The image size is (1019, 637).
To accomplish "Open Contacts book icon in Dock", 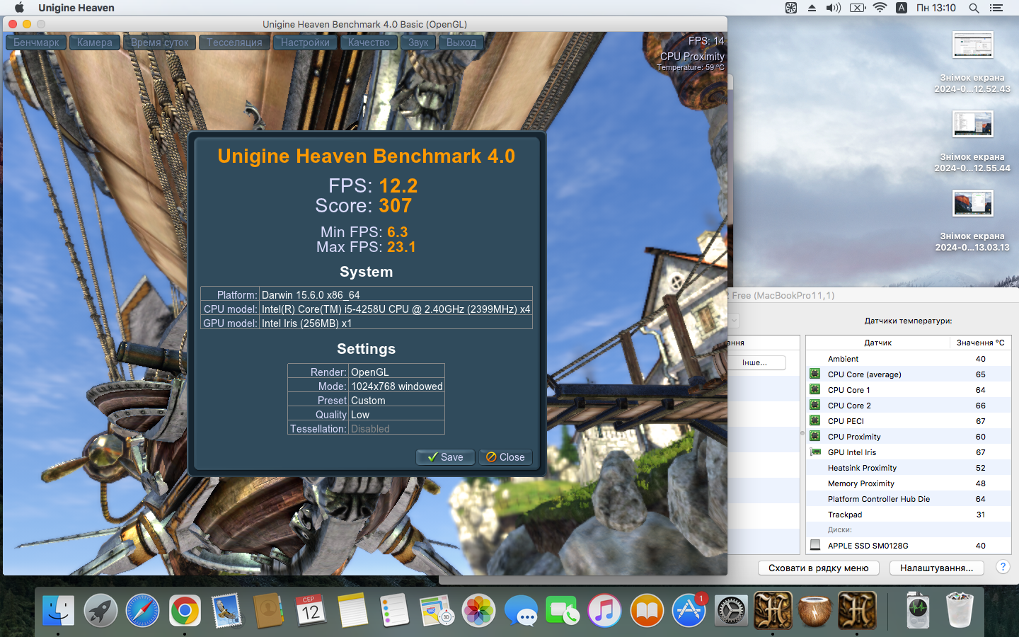I will 268,610.
